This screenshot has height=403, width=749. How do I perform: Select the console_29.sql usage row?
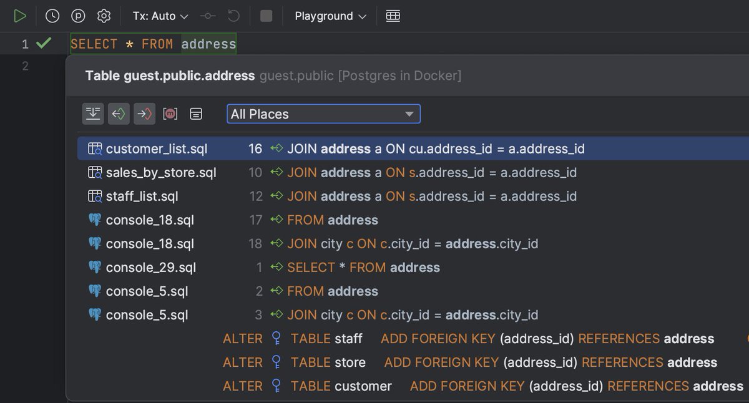point(413,268)
